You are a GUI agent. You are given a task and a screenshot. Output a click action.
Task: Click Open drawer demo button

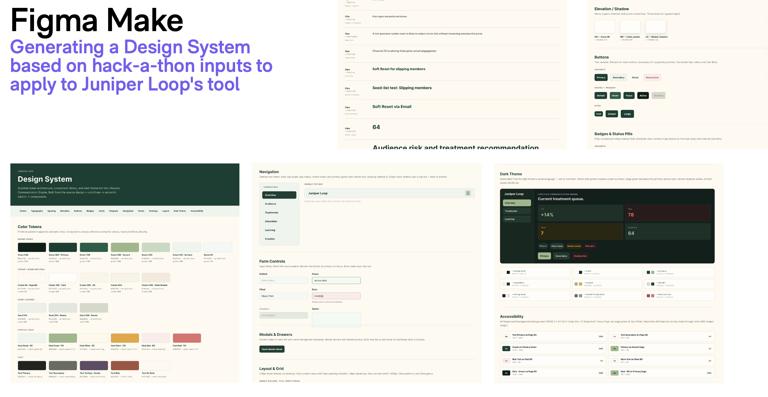pos(272,349)
